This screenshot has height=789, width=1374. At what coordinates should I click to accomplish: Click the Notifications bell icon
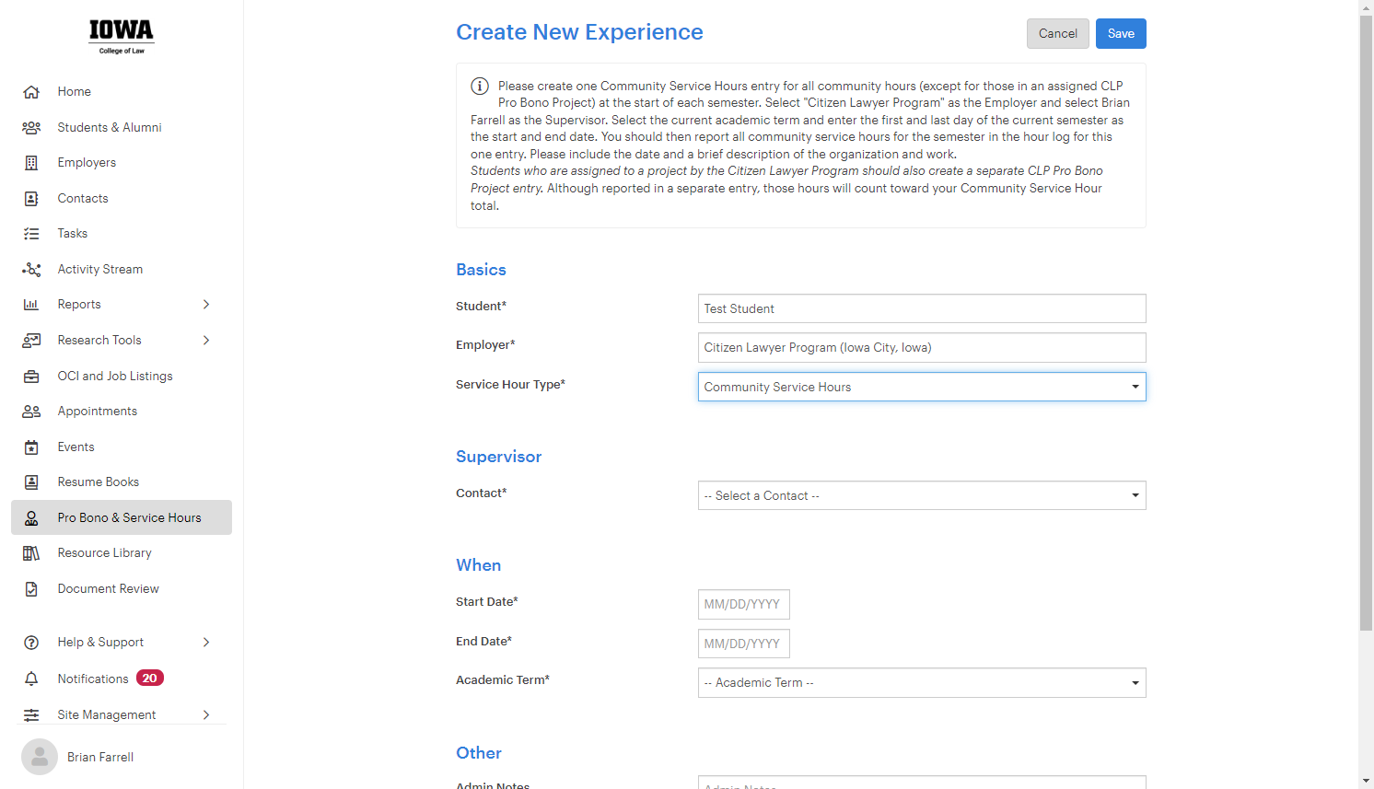click(31, 679)
